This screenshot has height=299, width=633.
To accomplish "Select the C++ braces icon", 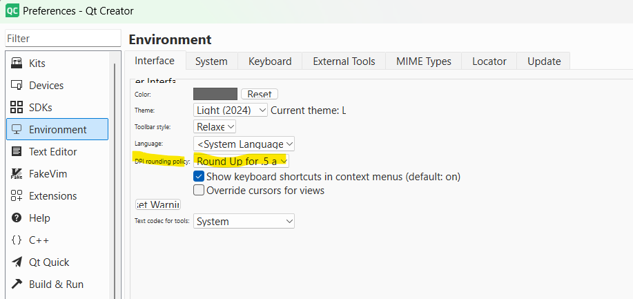I will point(17,240).
